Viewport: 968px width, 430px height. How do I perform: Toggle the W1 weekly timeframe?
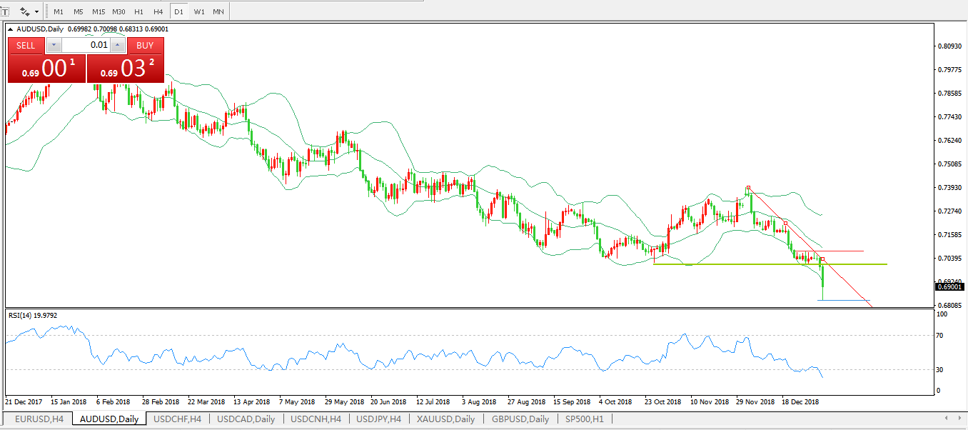coord(199,11)
